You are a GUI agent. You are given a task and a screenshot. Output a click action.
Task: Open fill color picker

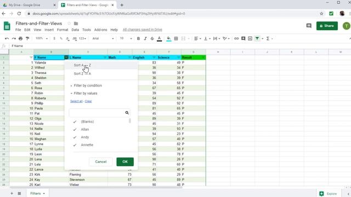tap(169, 39)
